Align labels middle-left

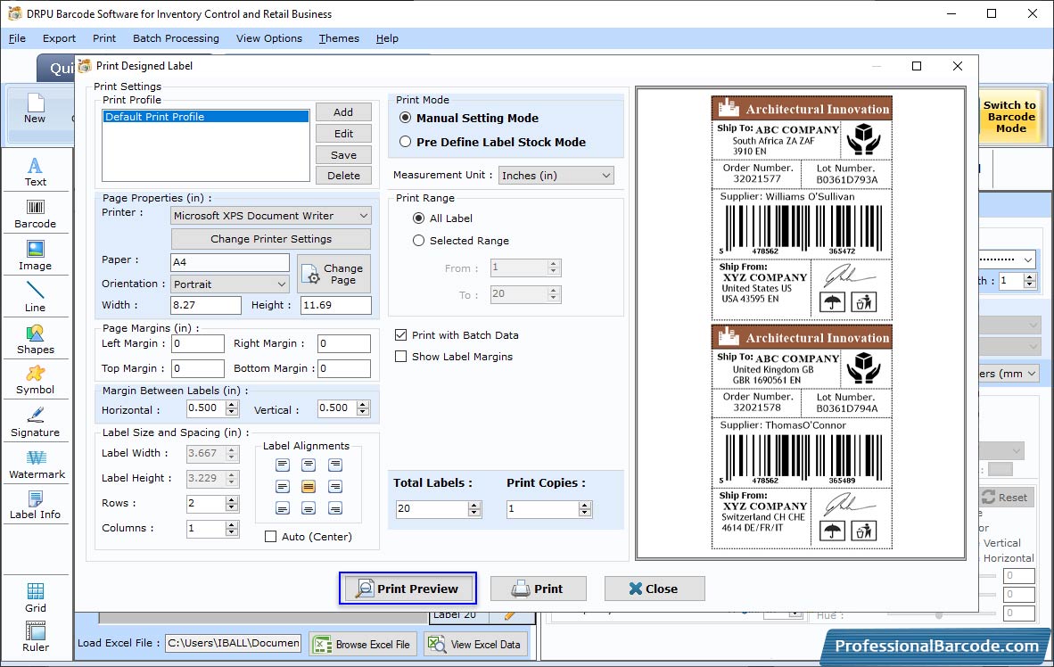tap(283, 486)
